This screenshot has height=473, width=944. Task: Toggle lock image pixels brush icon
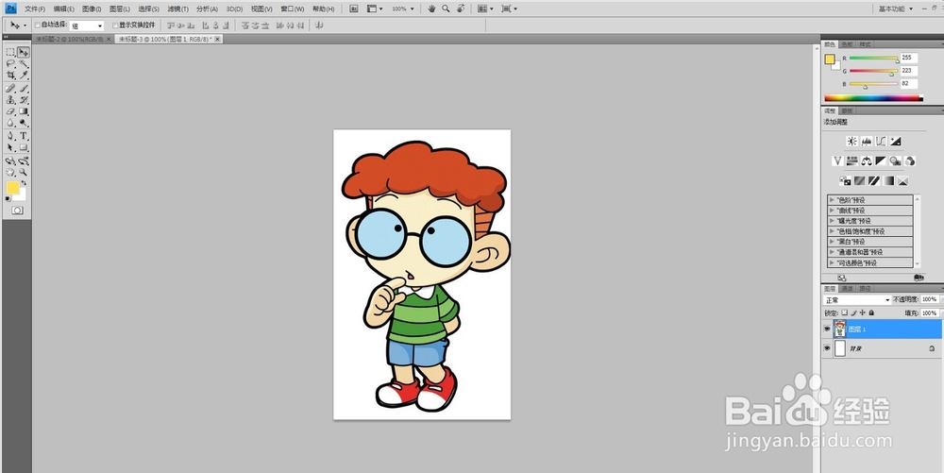tap(853, 313)
